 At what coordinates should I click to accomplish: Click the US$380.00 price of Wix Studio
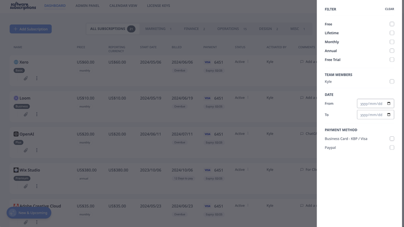[87, 170]
